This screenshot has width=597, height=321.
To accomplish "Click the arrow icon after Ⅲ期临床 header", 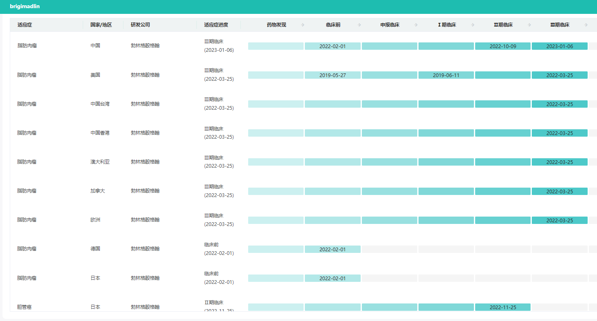I will (586, 25).
